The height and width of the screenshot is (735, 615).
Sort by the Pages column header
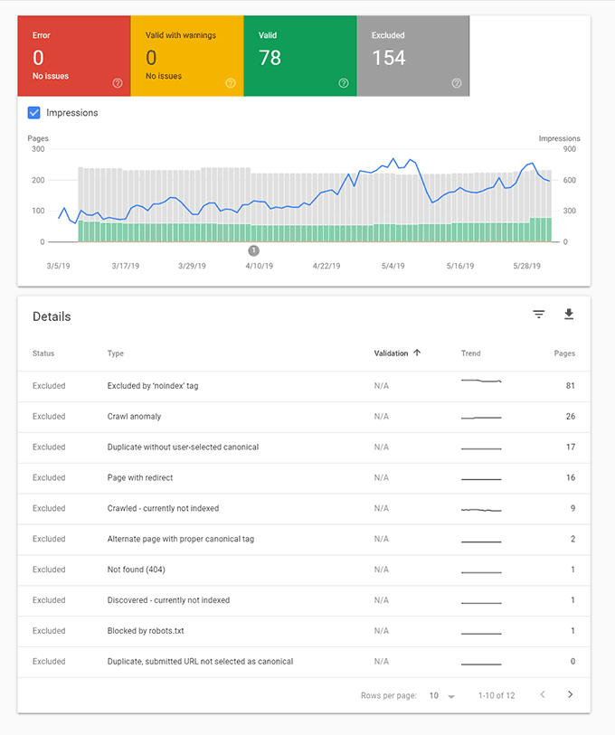tap(564, 353)
